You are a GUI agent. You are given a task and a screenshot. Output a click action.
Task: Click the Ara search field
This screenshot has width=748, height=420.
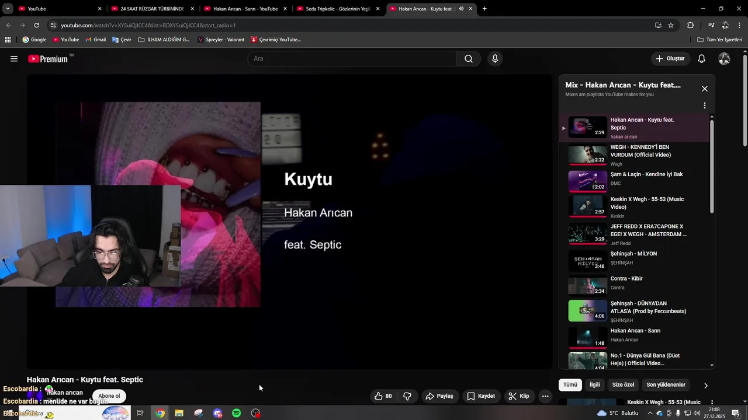(x=352, y=58)
